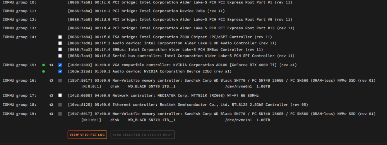The height and width of the screenshot is (145, 387).
Task: Click the 07:00.0 Sandisk NVMe SSD text
Action: coord(222,114)
